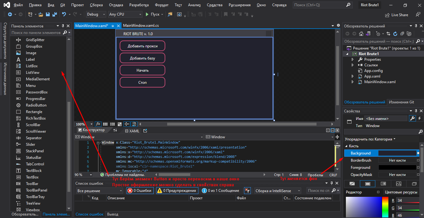Click the swap panes arrows icon

coord(115,130)
